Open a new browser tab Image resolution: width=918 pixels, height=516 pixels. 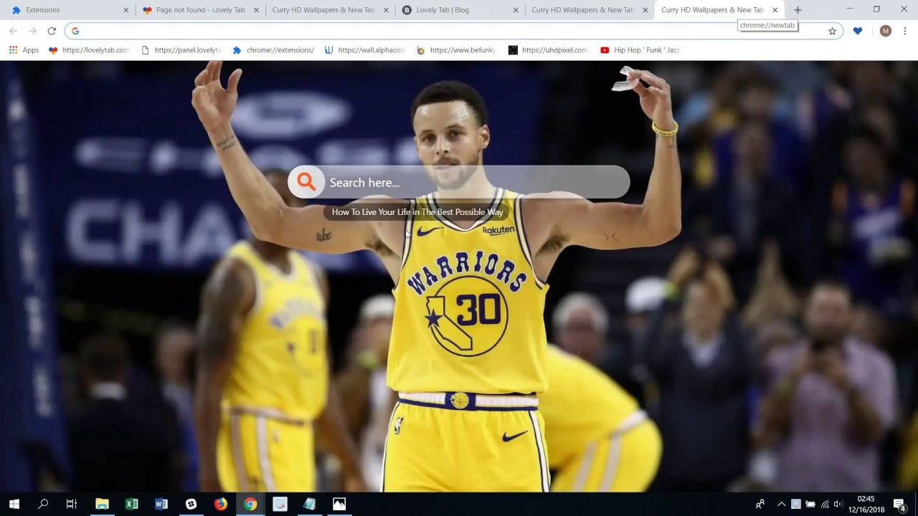pyautogui.click(x=797, y=10)
